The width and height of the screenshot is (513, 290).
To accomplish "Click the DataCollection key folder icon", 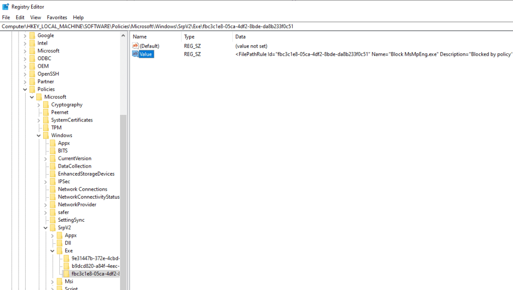I will pos(53,166).
